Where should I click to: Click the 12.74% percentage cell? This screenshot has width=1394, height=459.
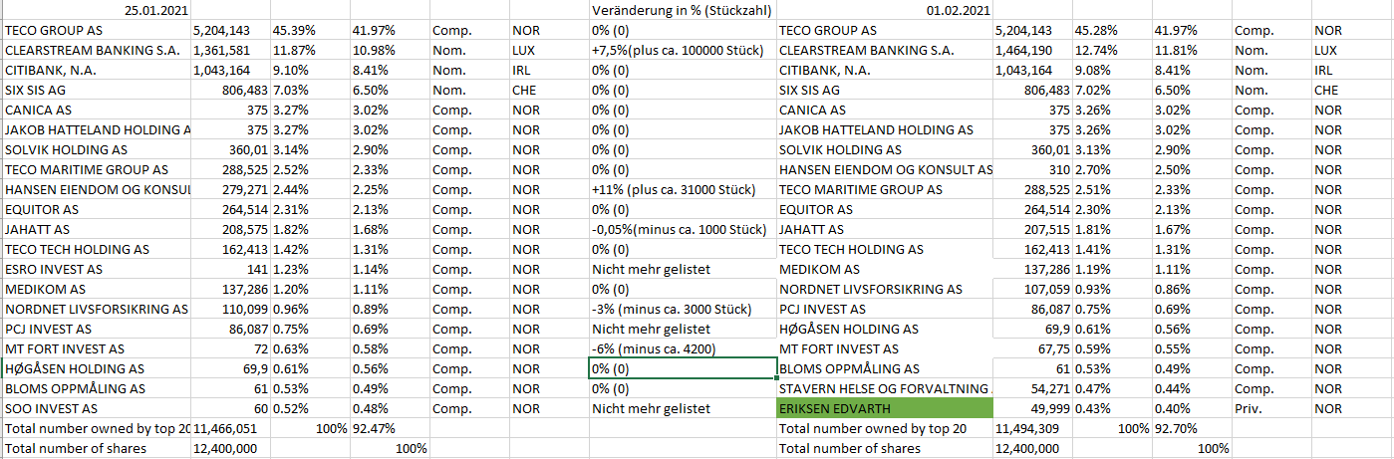coord(1111,51)
